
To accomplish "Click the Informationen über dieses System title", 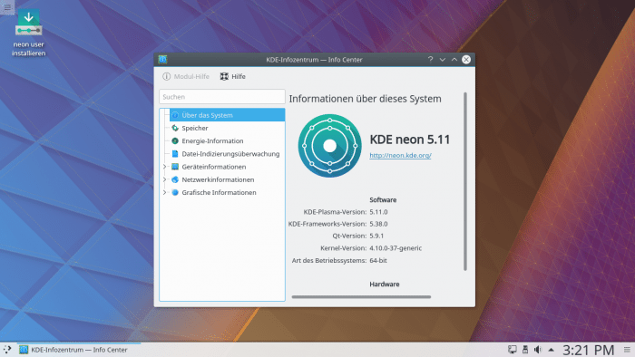I will click(365, 99).
